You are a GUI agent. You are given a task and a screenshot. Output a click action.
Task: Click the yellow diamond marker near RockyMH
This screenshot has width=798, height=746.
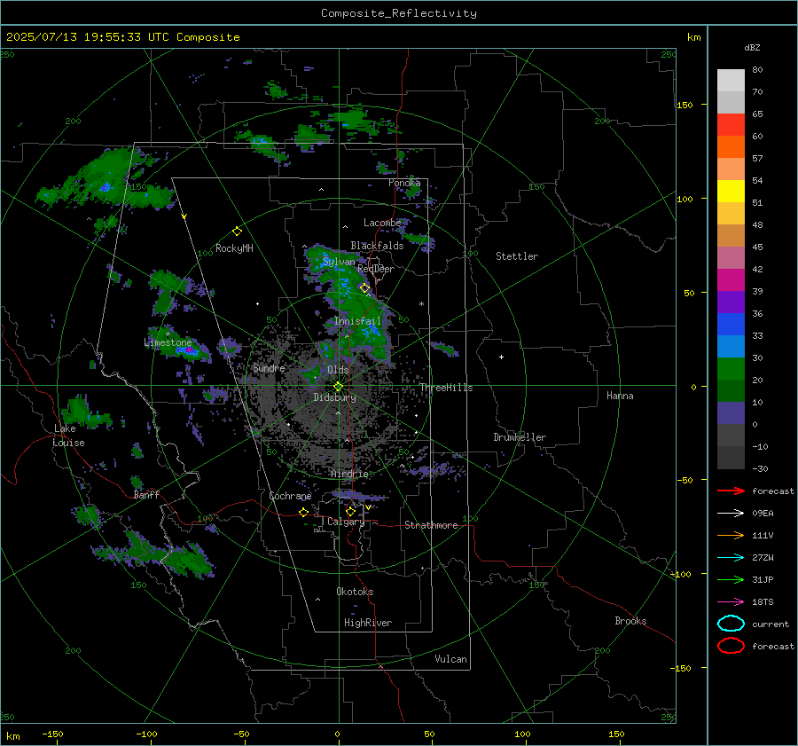click(x=237, y=232)
